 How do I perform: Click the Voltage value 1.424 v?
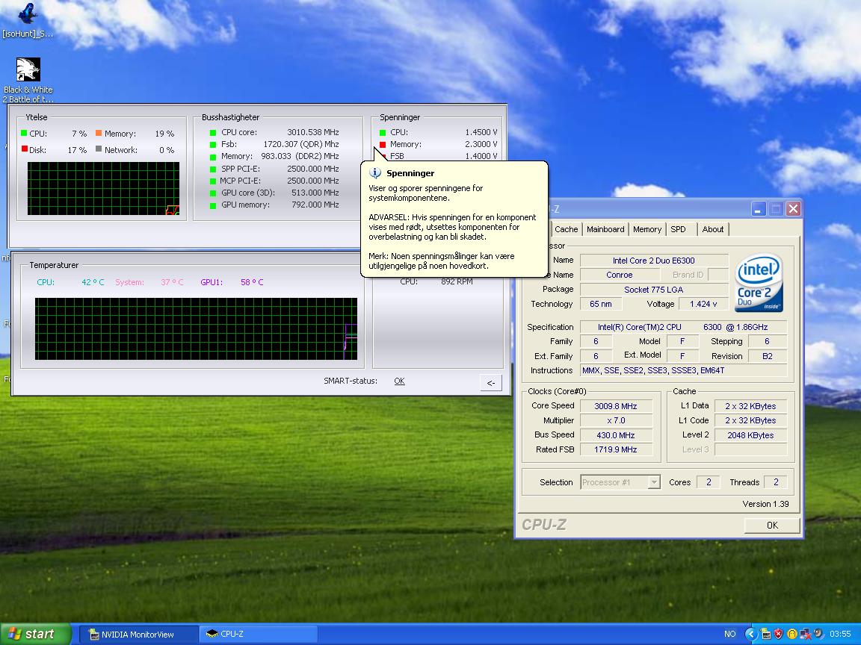(x=703, y=304)
